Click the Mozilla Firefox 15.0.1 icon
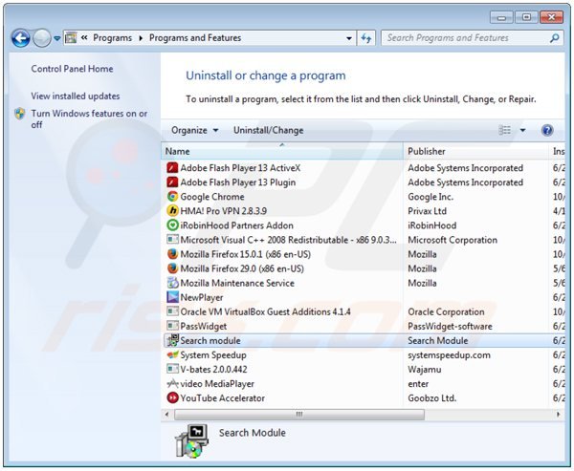Image resolution: width=574 pixels, height=471 pixels. click(172, 254)
